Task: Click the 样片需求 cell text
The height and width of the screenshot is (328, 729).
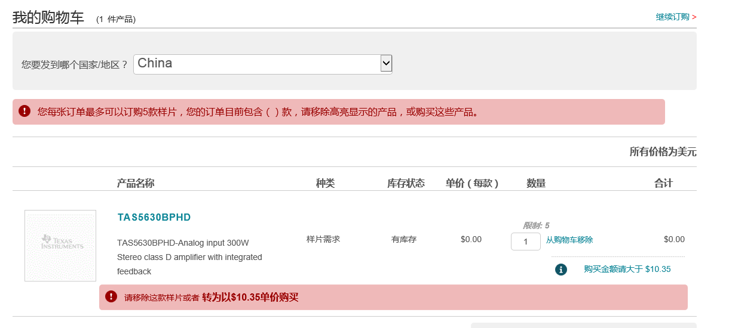Action: (323, 239)
